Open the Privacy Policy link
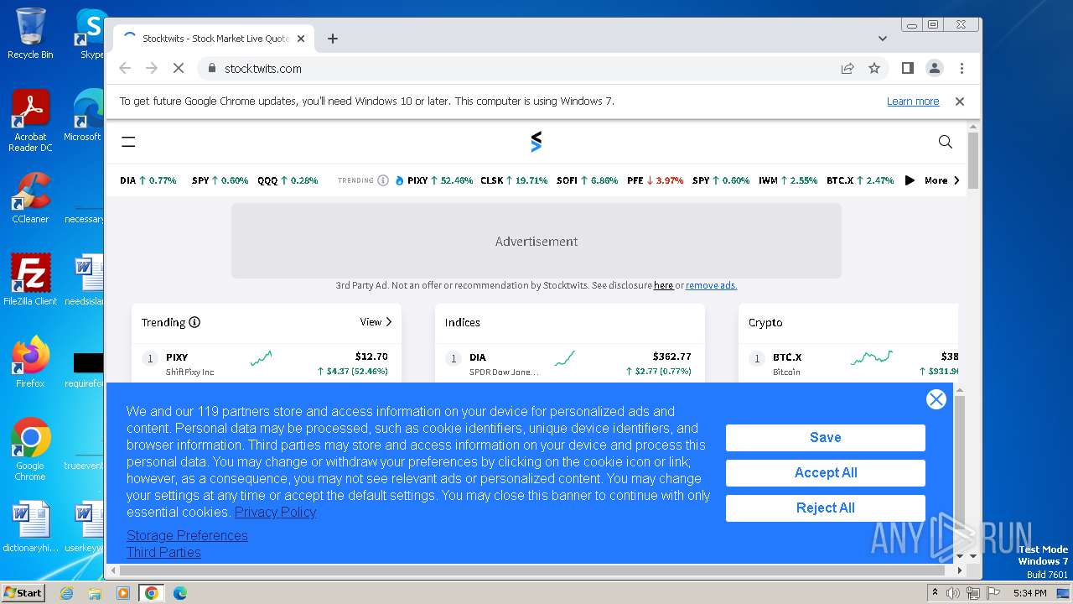The image size is (1073, 604). [275, 512]
